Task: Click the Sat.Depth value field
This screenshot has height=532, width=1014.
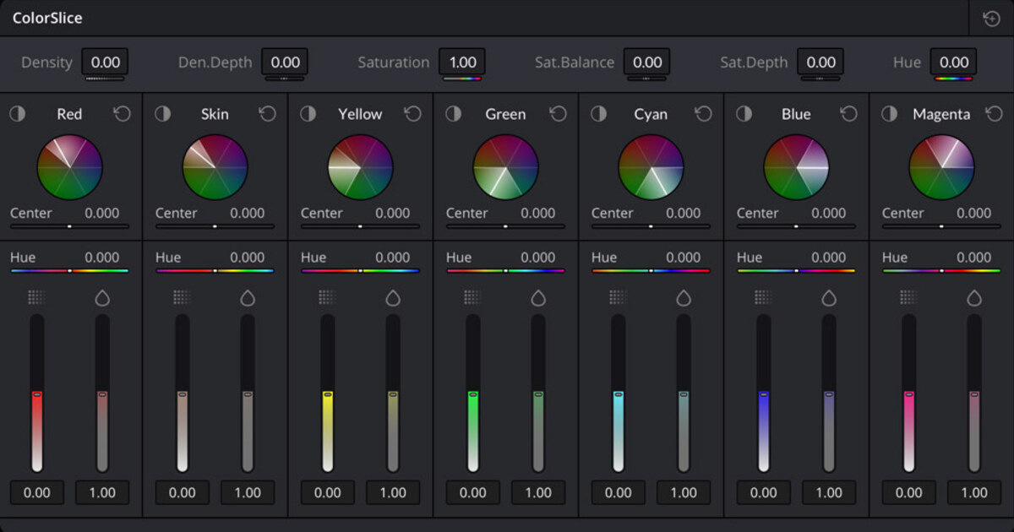Action: (820, 62)
